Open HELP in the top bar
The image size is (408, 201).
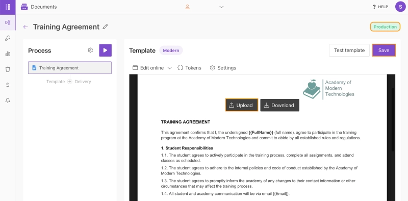380,7
